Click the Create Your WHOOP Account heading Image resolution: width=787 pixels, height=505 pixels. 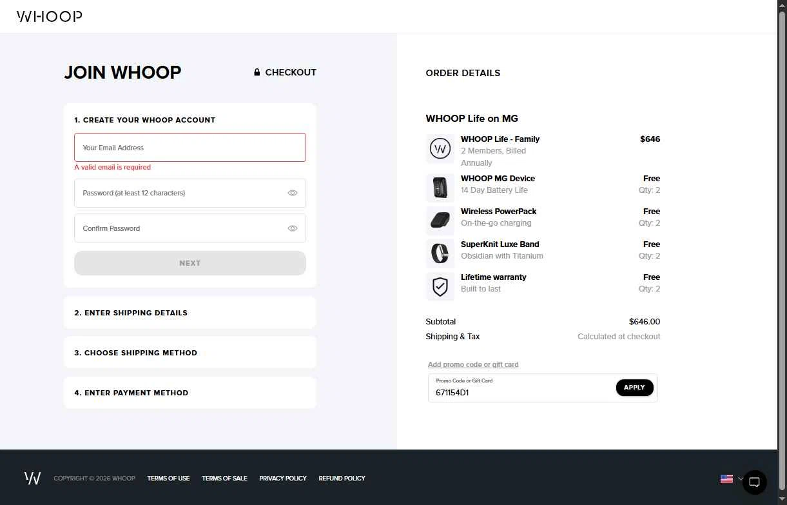click(x=144, y=120)
